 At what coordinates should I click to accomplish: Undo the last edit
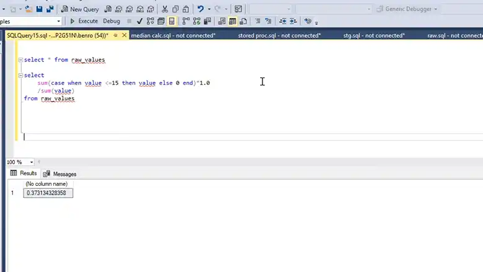(201, 9)
